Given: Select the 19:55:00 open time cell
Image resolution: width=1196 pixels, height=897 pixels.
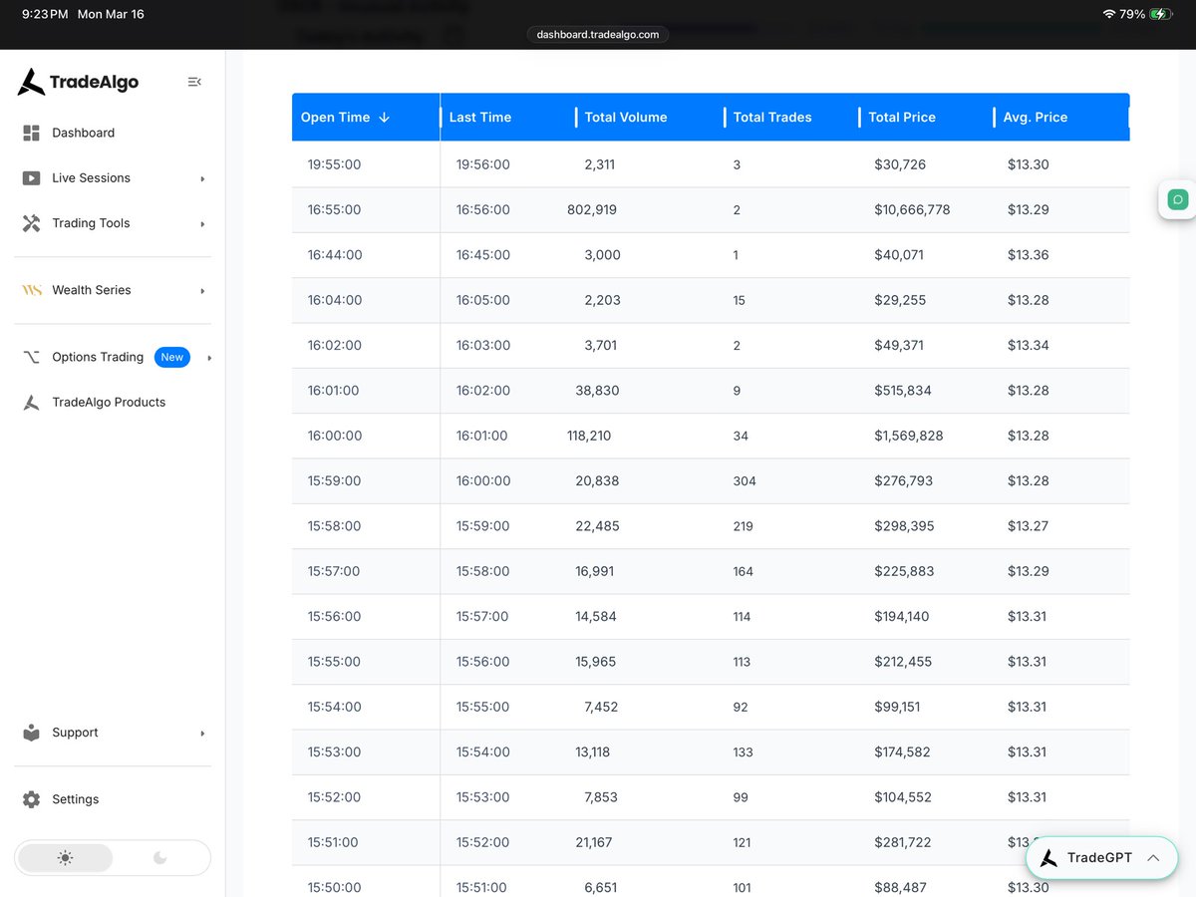Looking at the screenshot, I should click(335, 164).
